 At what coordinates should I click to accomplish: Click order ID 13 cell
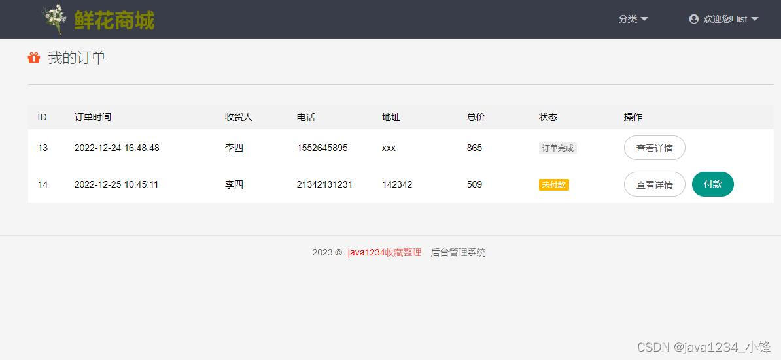(x=43, y=148)
